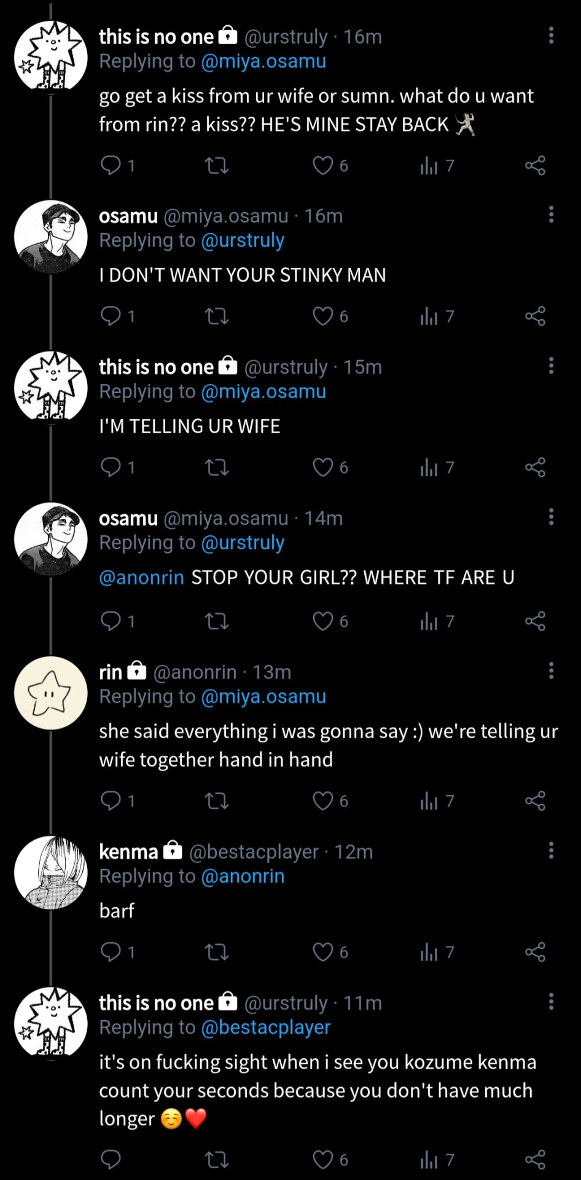
Task: Open more options for rin's tweet
Action: (x=551, y=671)
